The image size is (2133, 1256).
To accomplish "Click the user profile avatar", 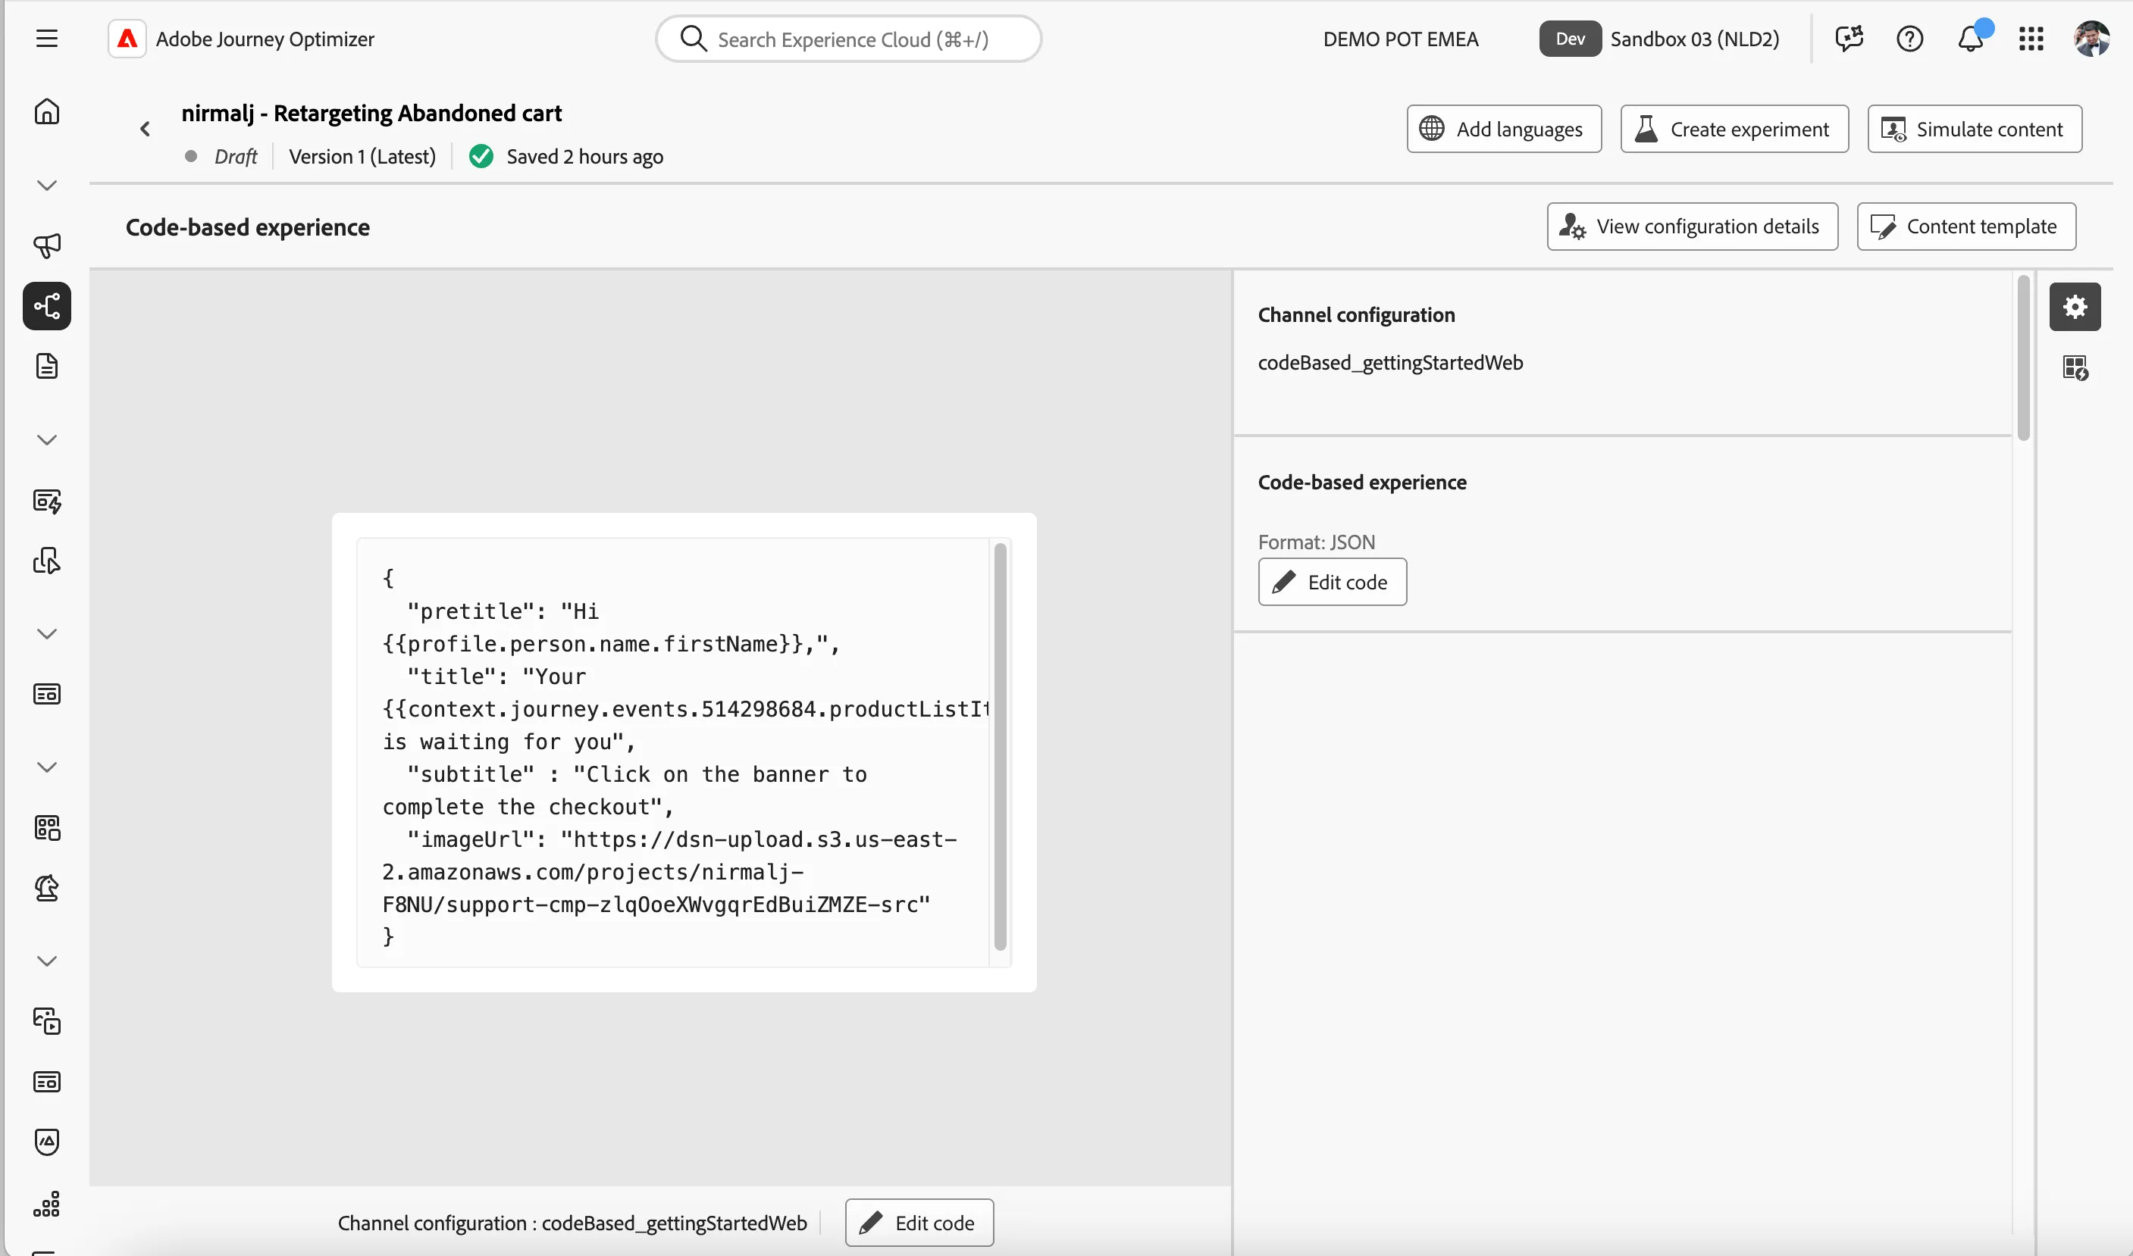I will (2091, 39).
